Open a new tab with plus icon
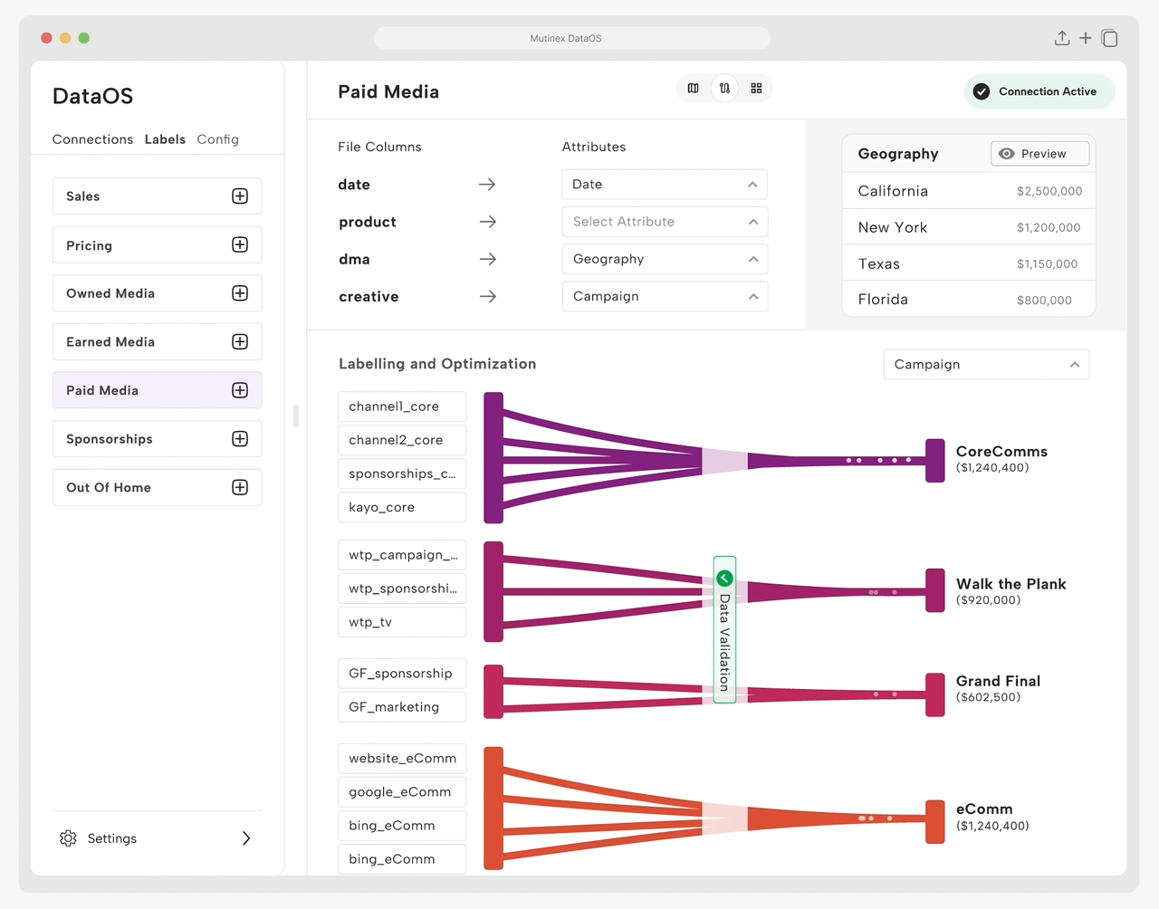1159x909 pixels. [1086, 38]
